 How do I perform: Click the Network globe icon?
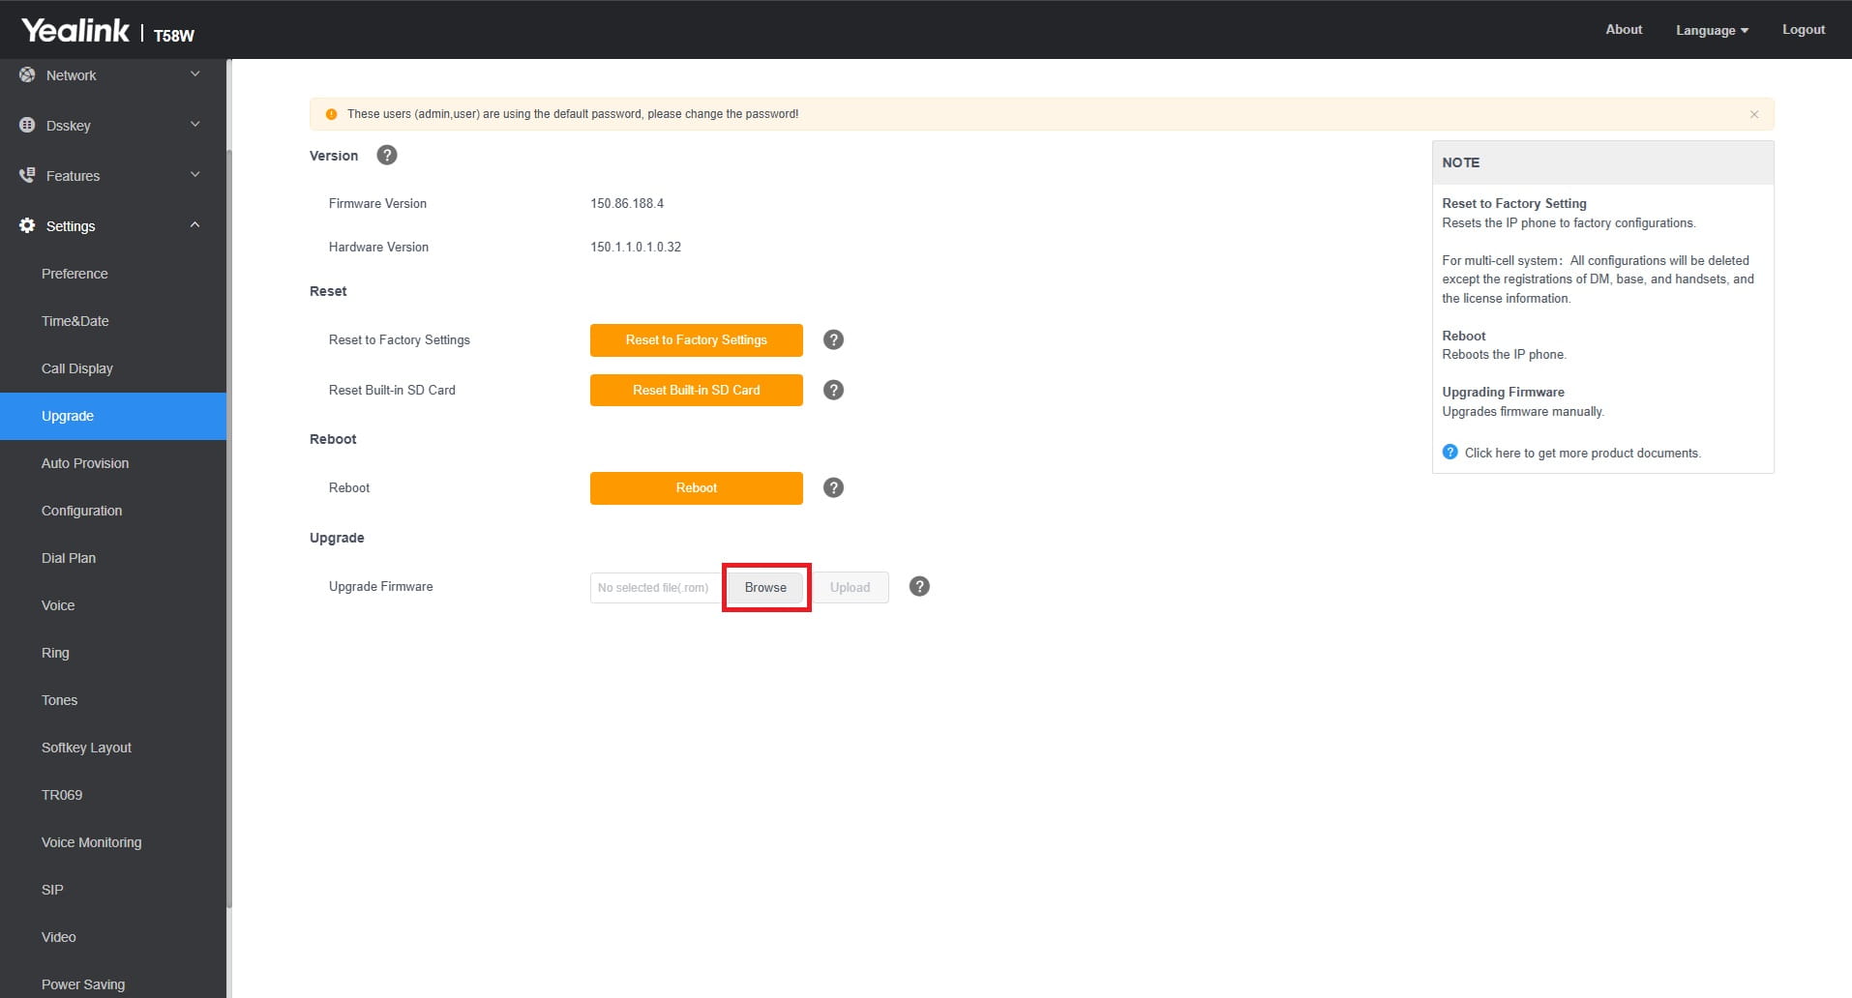(x=27, y=74)
